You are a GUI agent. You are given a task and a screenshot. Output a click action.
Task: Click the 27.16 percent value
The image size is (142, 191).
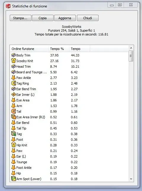(x=54, y=61)
